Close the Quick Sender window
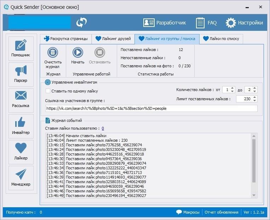The width and height of the screenshot is (270, 220). 260,7
